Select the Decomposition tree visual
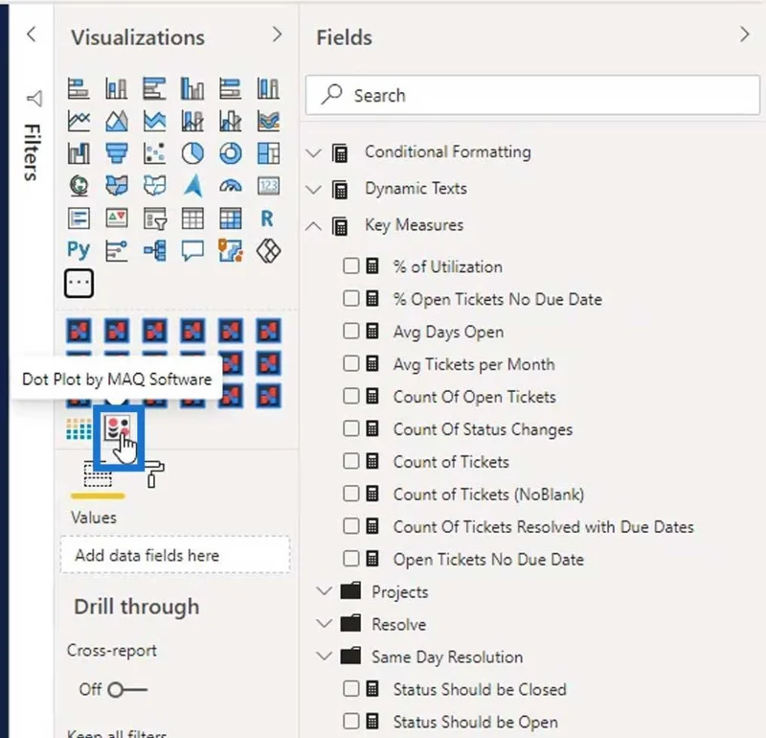Viewport: 766px width, 738px height. coord(154,250)
